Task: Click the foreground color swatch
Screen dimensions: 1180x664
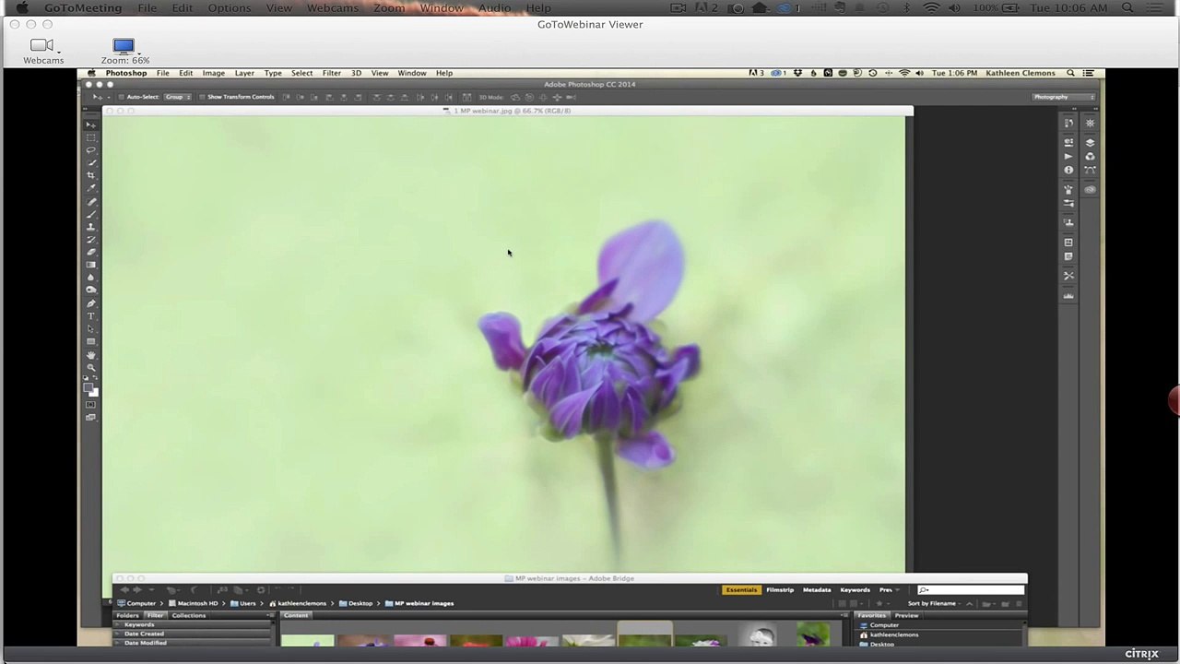Action: [89, 388]
